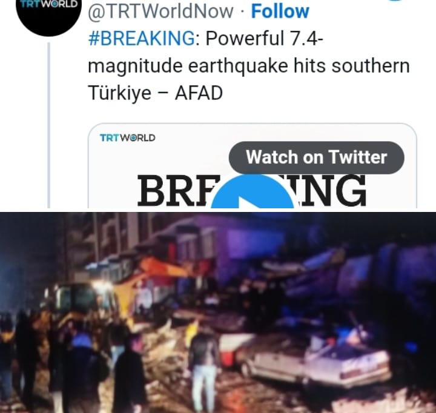The image size is (436, 413).
Task: Open the @TRTWorldNow handle
Action: coord(160,11)
